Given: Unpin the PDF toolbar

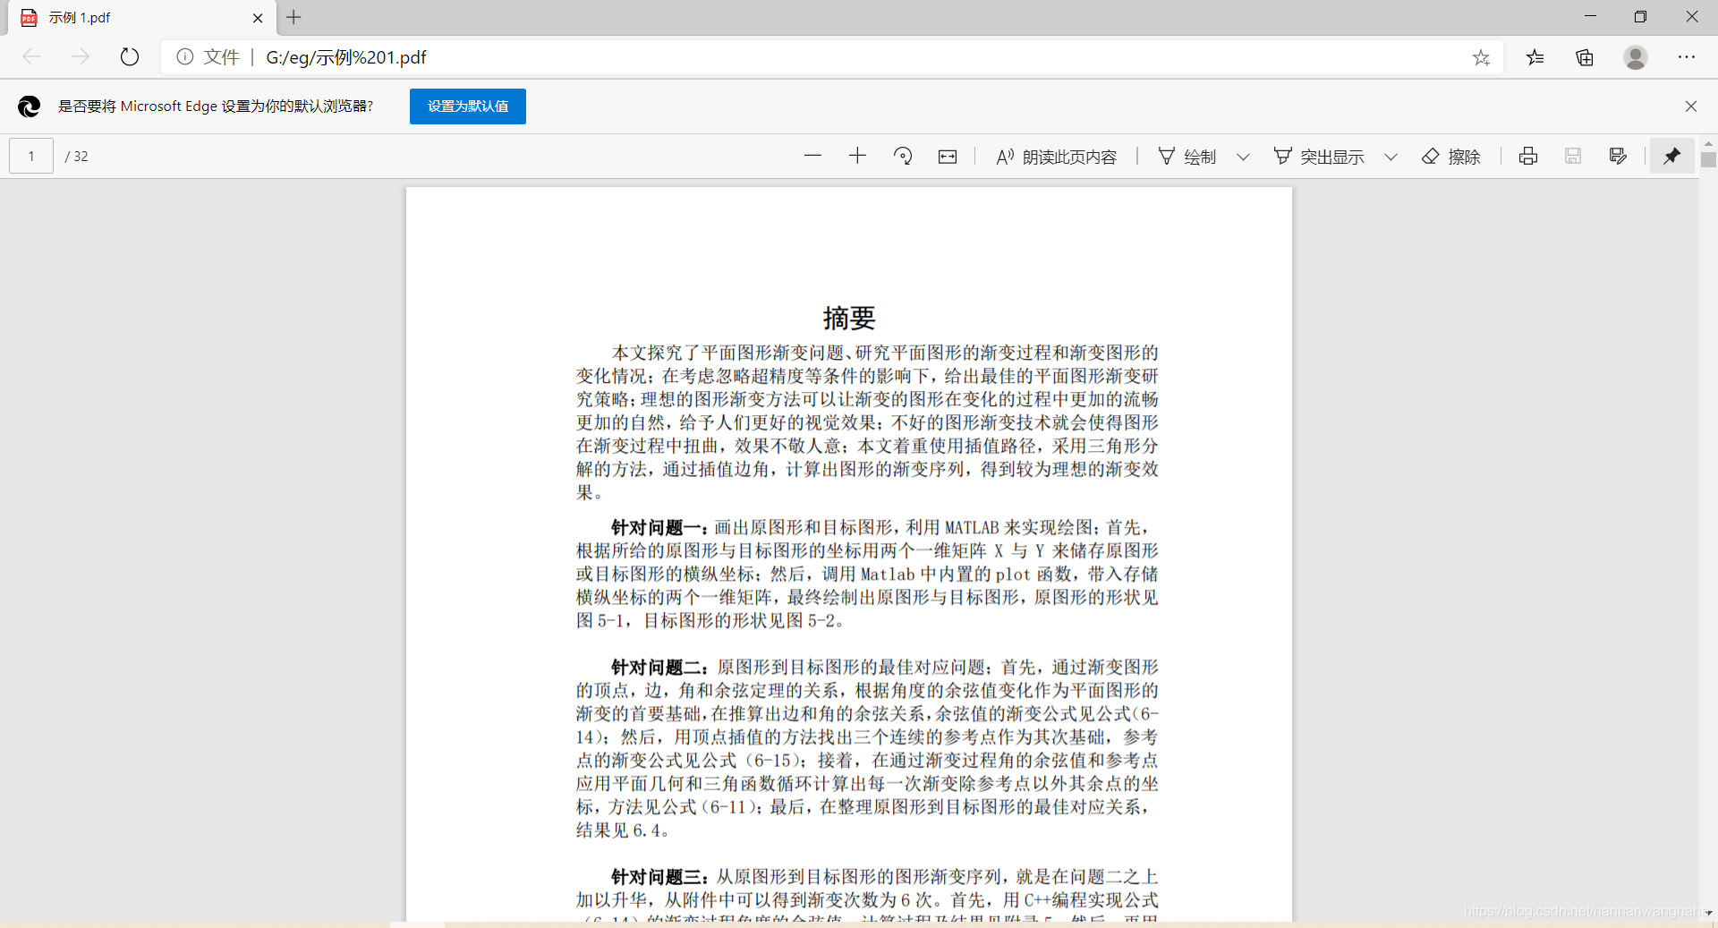Looking at the screenshot, I should pyautogui.click(x=1671, y=156).
